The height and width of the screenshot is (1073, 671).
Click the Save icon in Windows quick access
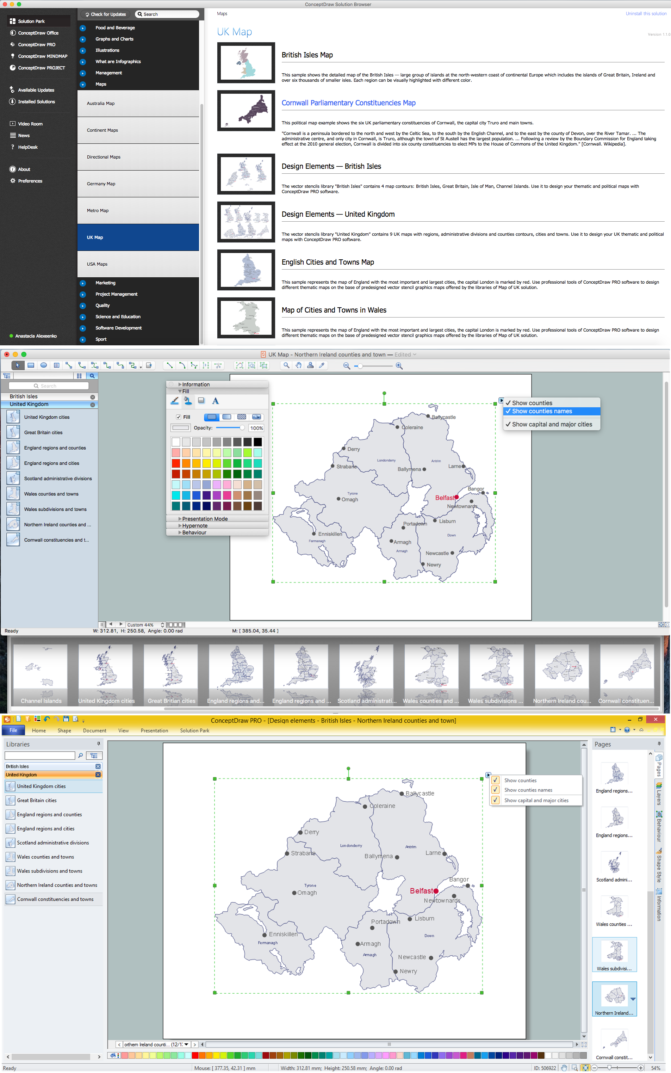(66, 719)
